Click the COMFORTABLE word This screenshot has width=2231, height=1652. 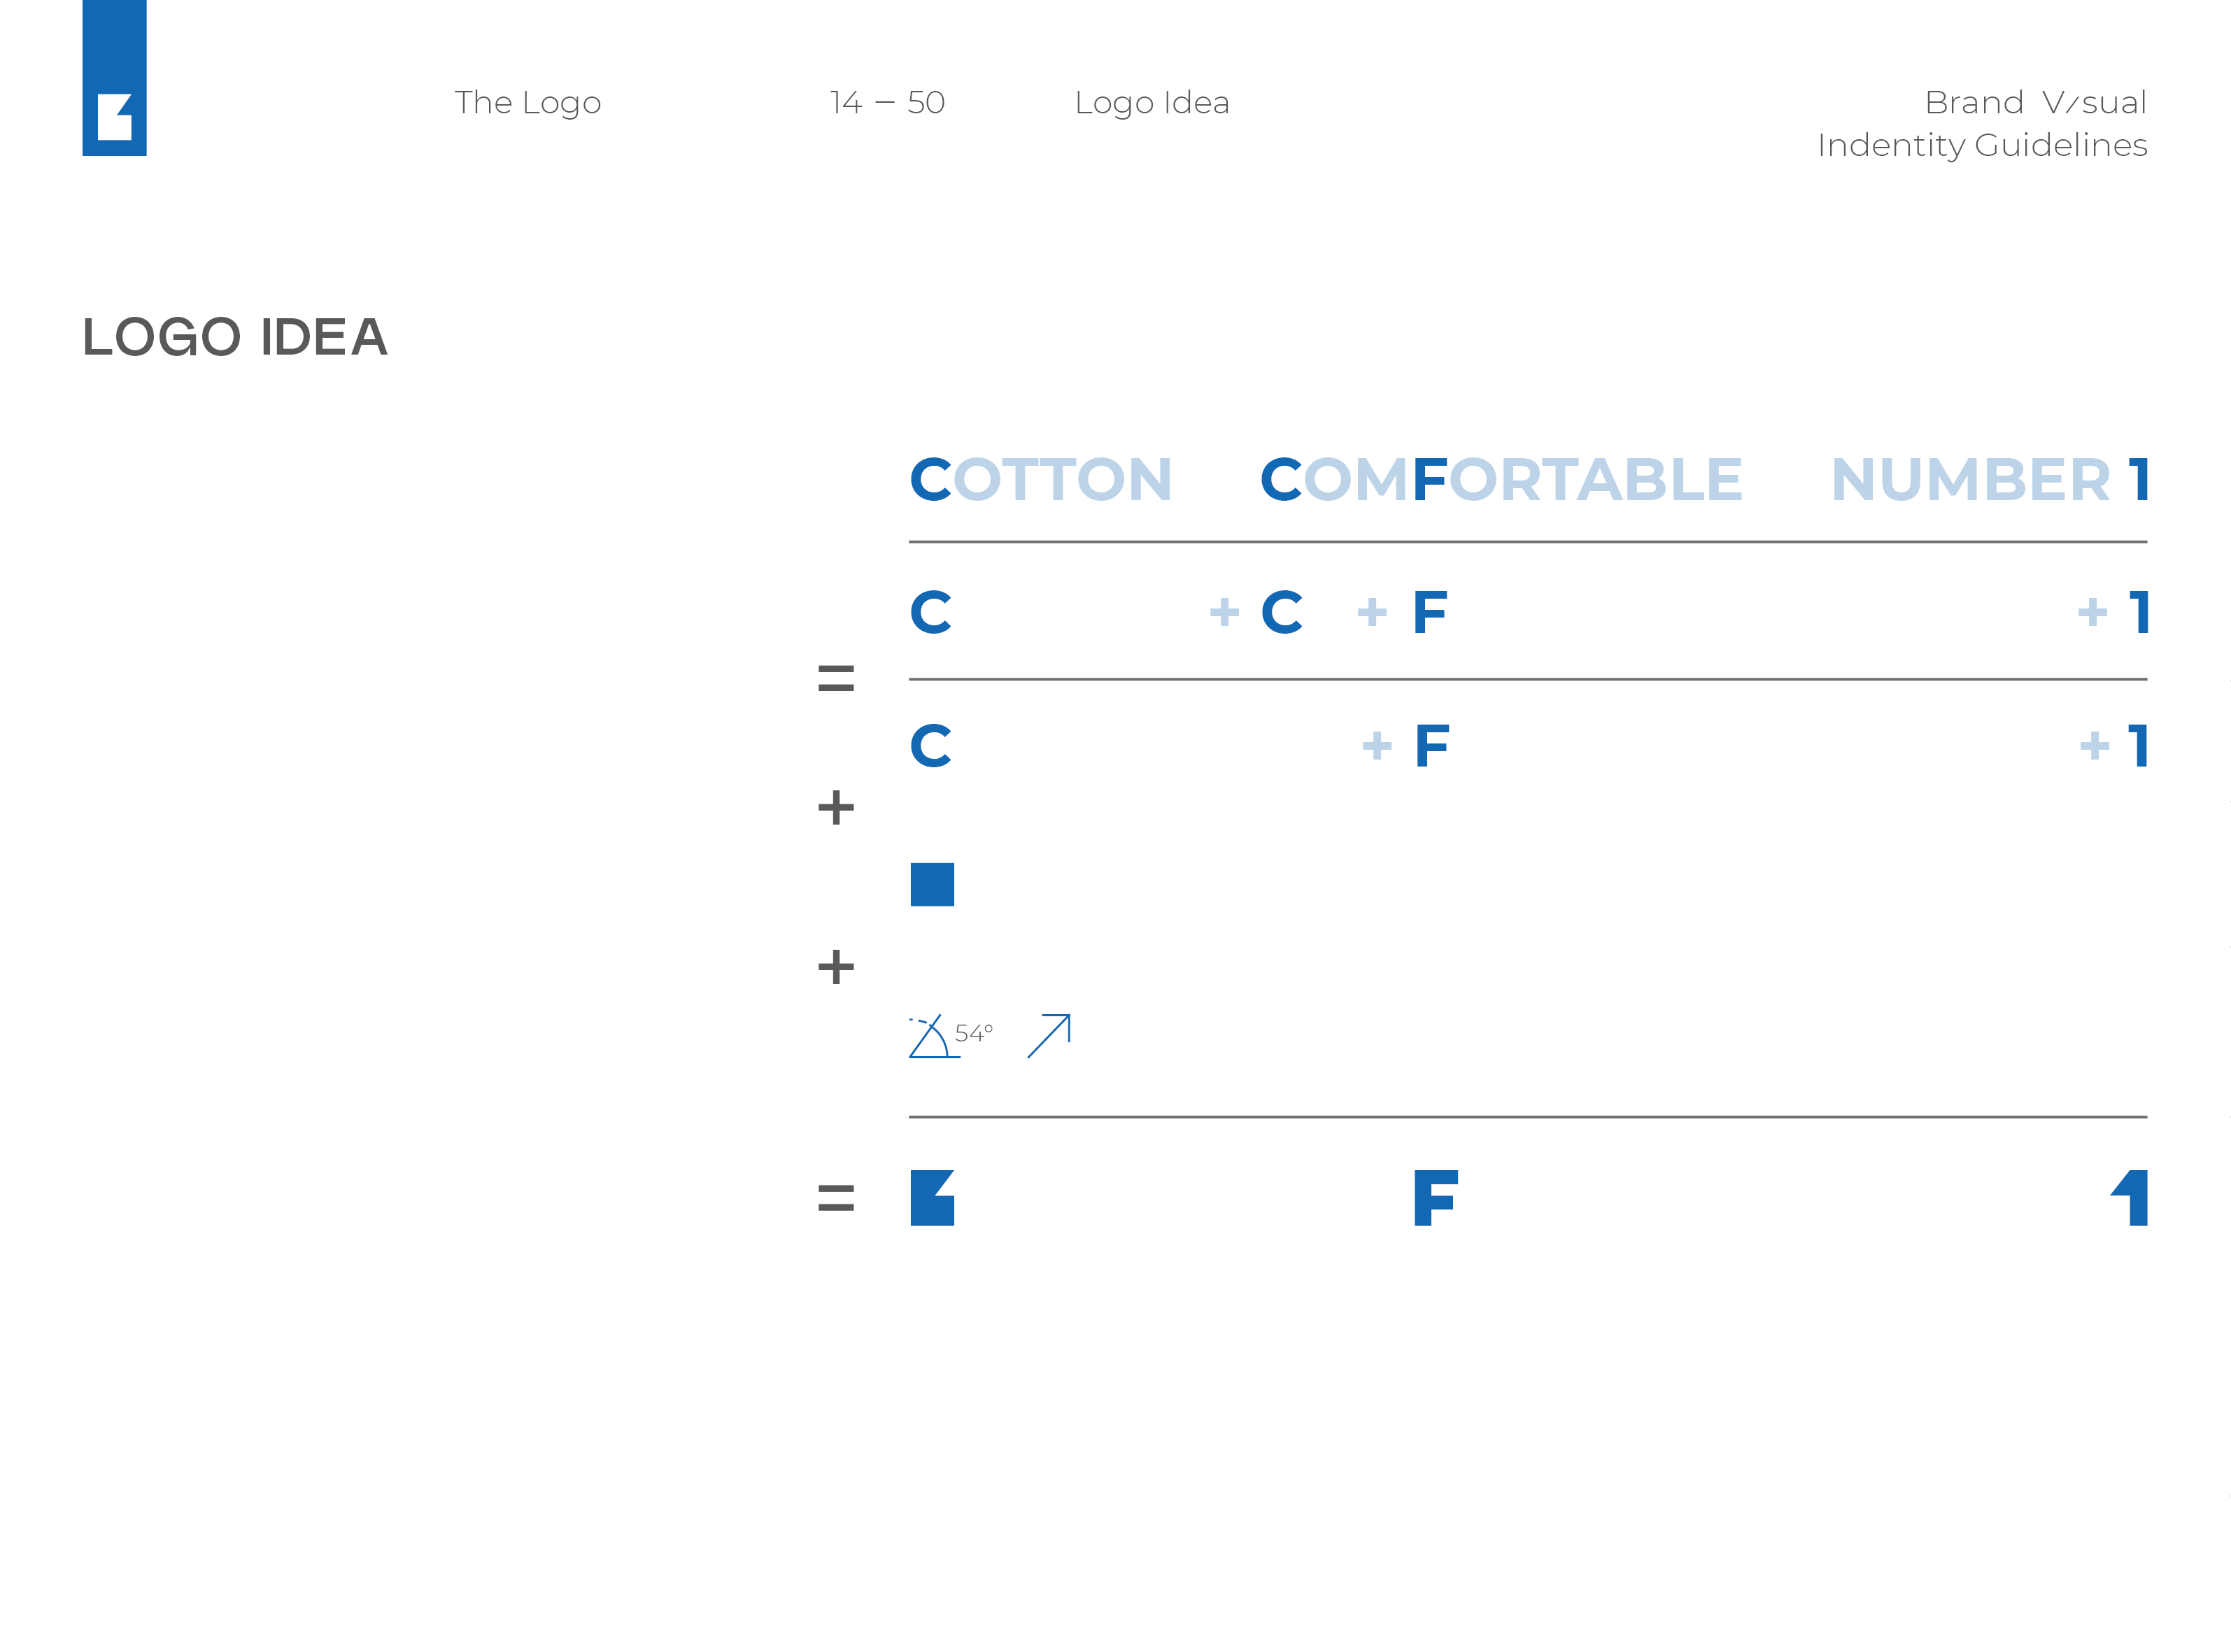1501,479
